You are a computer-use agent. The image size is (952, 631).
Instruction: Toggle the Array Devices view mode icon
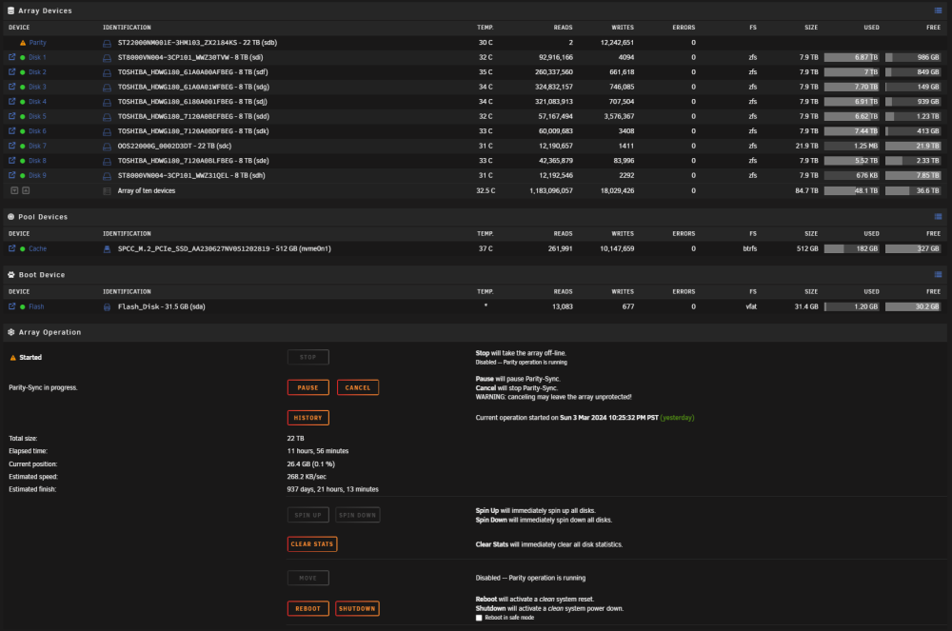point(938,10)
